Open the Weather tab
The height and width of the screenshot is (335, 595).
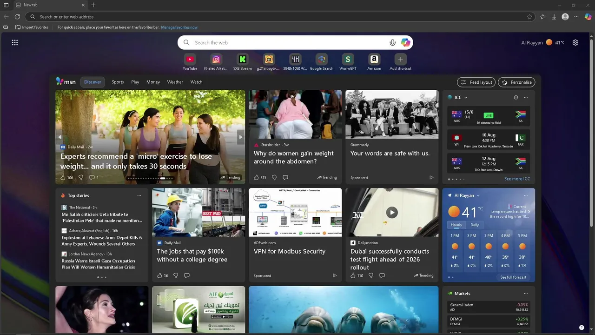point(175,82)
